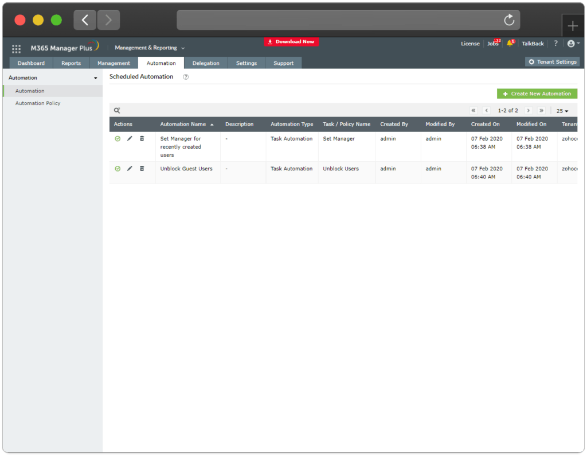The width and height of the screenshot is (587, 455).
Task: Open the Management & Reporting dropdown
Action: pos(150,48)
